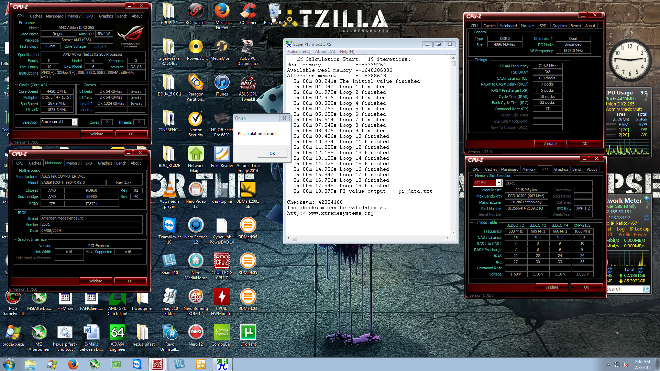Open ASUS PC Diagnostics icon
Image resolution: width=660 pixels, height=371 pixels.
[x=248, y=52]
